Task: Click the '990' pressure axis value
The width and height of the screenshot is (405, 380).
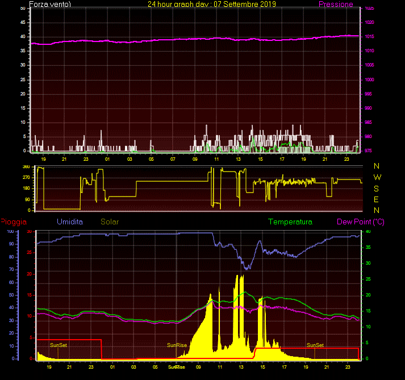Action: (x=368, y=108)
